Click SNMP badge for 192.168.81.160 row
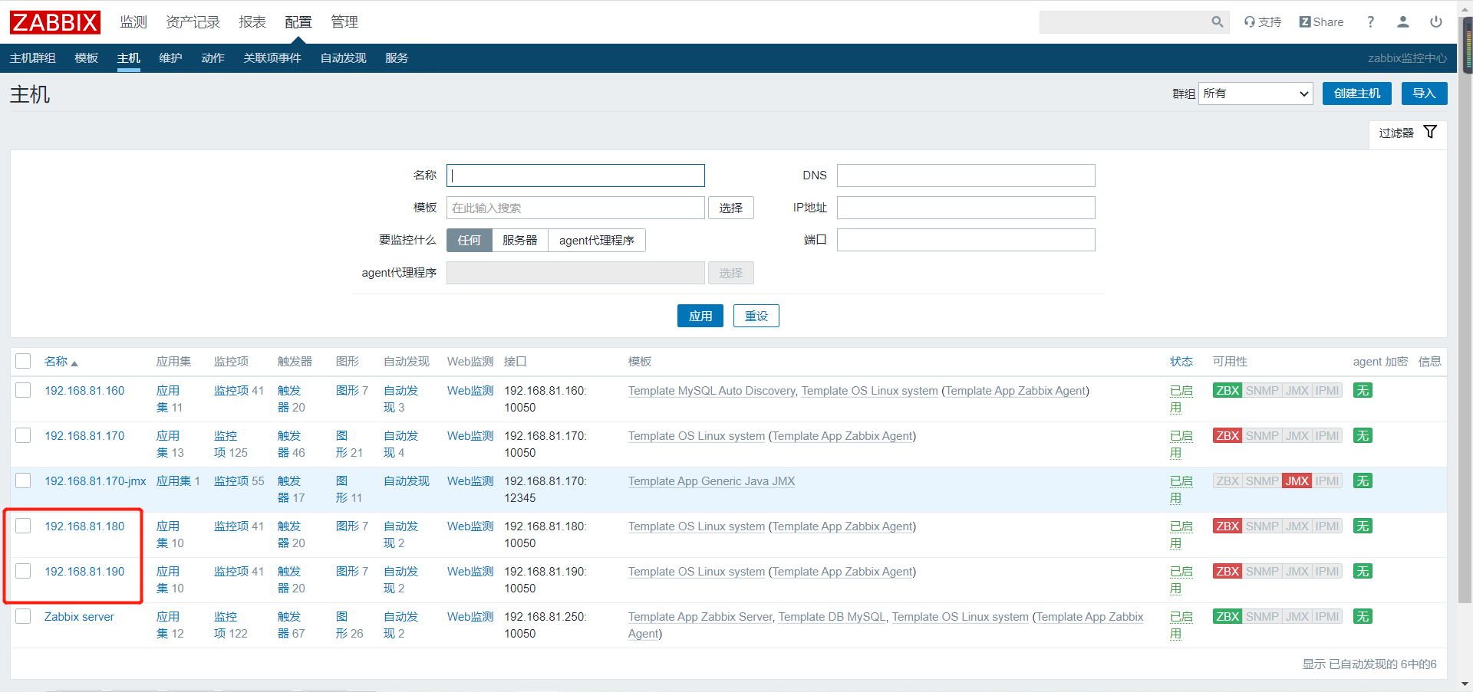This screenshot has height=692, width=1473. pyautogui.click(x=1262, y=391)
